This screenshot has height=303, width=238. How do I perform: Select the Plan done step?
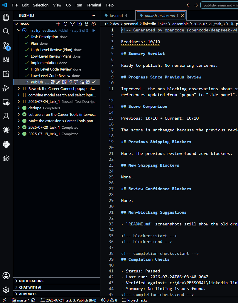pos(57,43)
